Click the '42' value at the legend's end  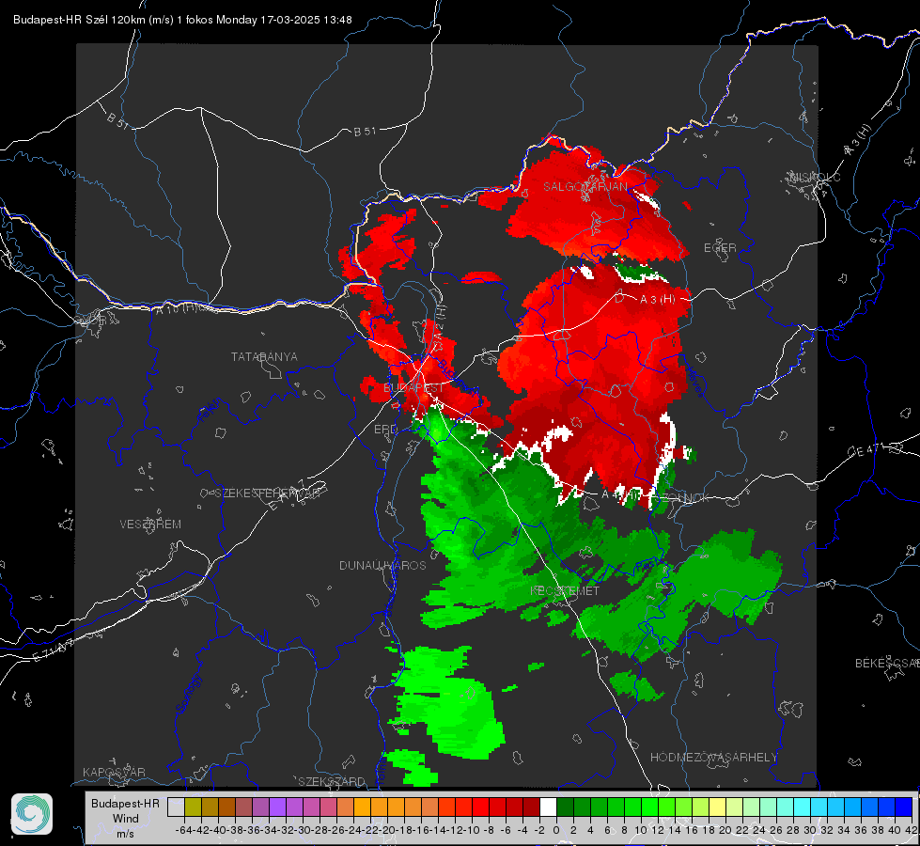(912, 830)
